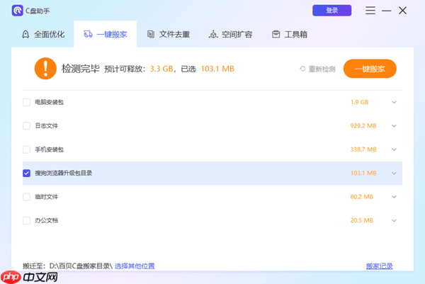Click the 80.2 MB size value
This screenshot has height=284, width=425.
[361, 197]
